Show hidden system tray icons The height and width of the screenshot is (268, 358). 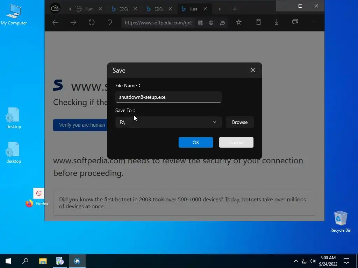[296, 261]
